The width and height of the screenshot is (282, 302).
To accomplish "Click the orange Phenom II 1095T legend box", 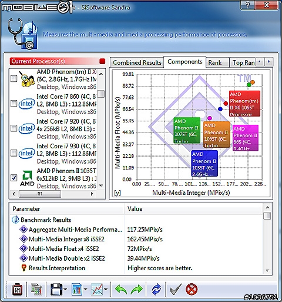I will pyautogui.click(x=217, y=135).
